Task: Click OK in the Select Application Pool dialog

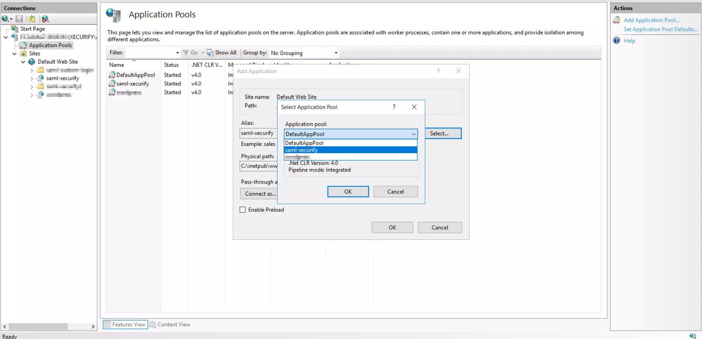Action: [x=347, y=191]
